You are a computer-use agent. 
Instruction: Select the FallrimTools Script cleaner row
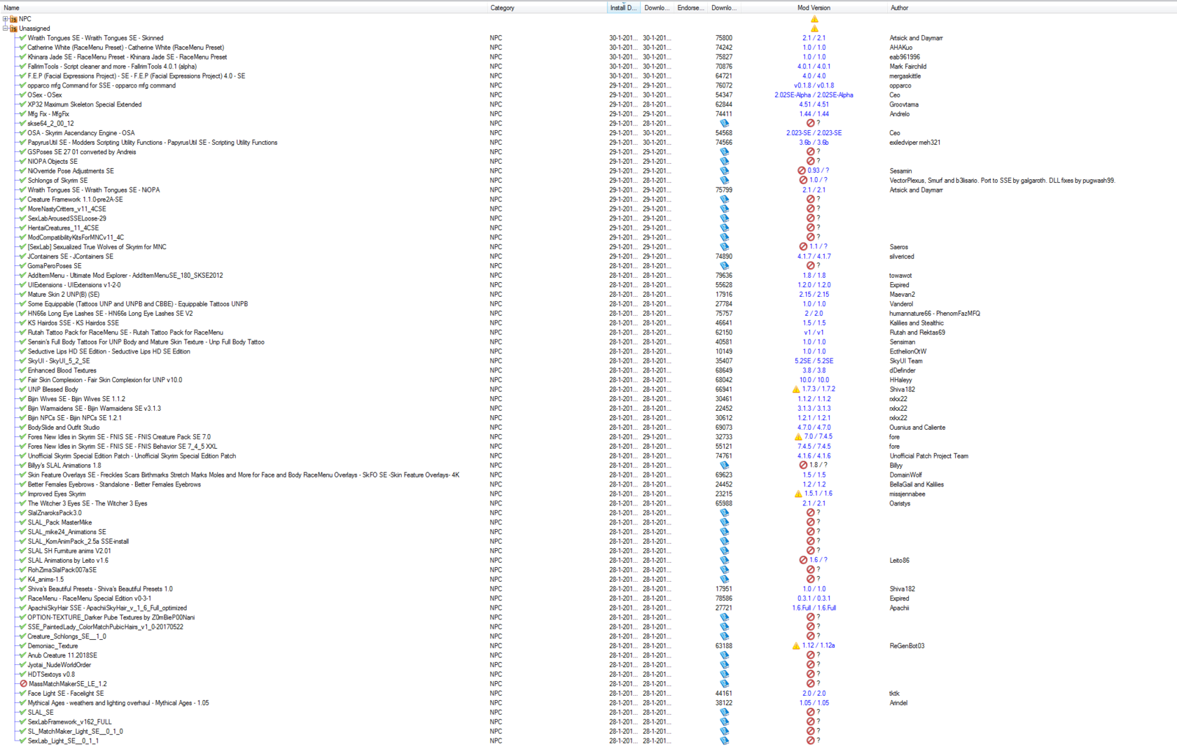(588, 66)
